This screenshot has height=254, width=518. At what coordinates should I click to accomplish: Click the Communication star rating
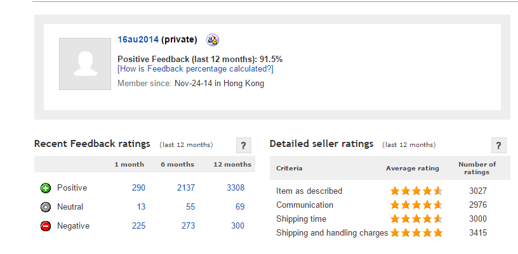[x=416, y=205]
